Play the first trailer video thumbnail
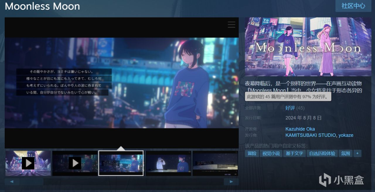 click(28, 163)
